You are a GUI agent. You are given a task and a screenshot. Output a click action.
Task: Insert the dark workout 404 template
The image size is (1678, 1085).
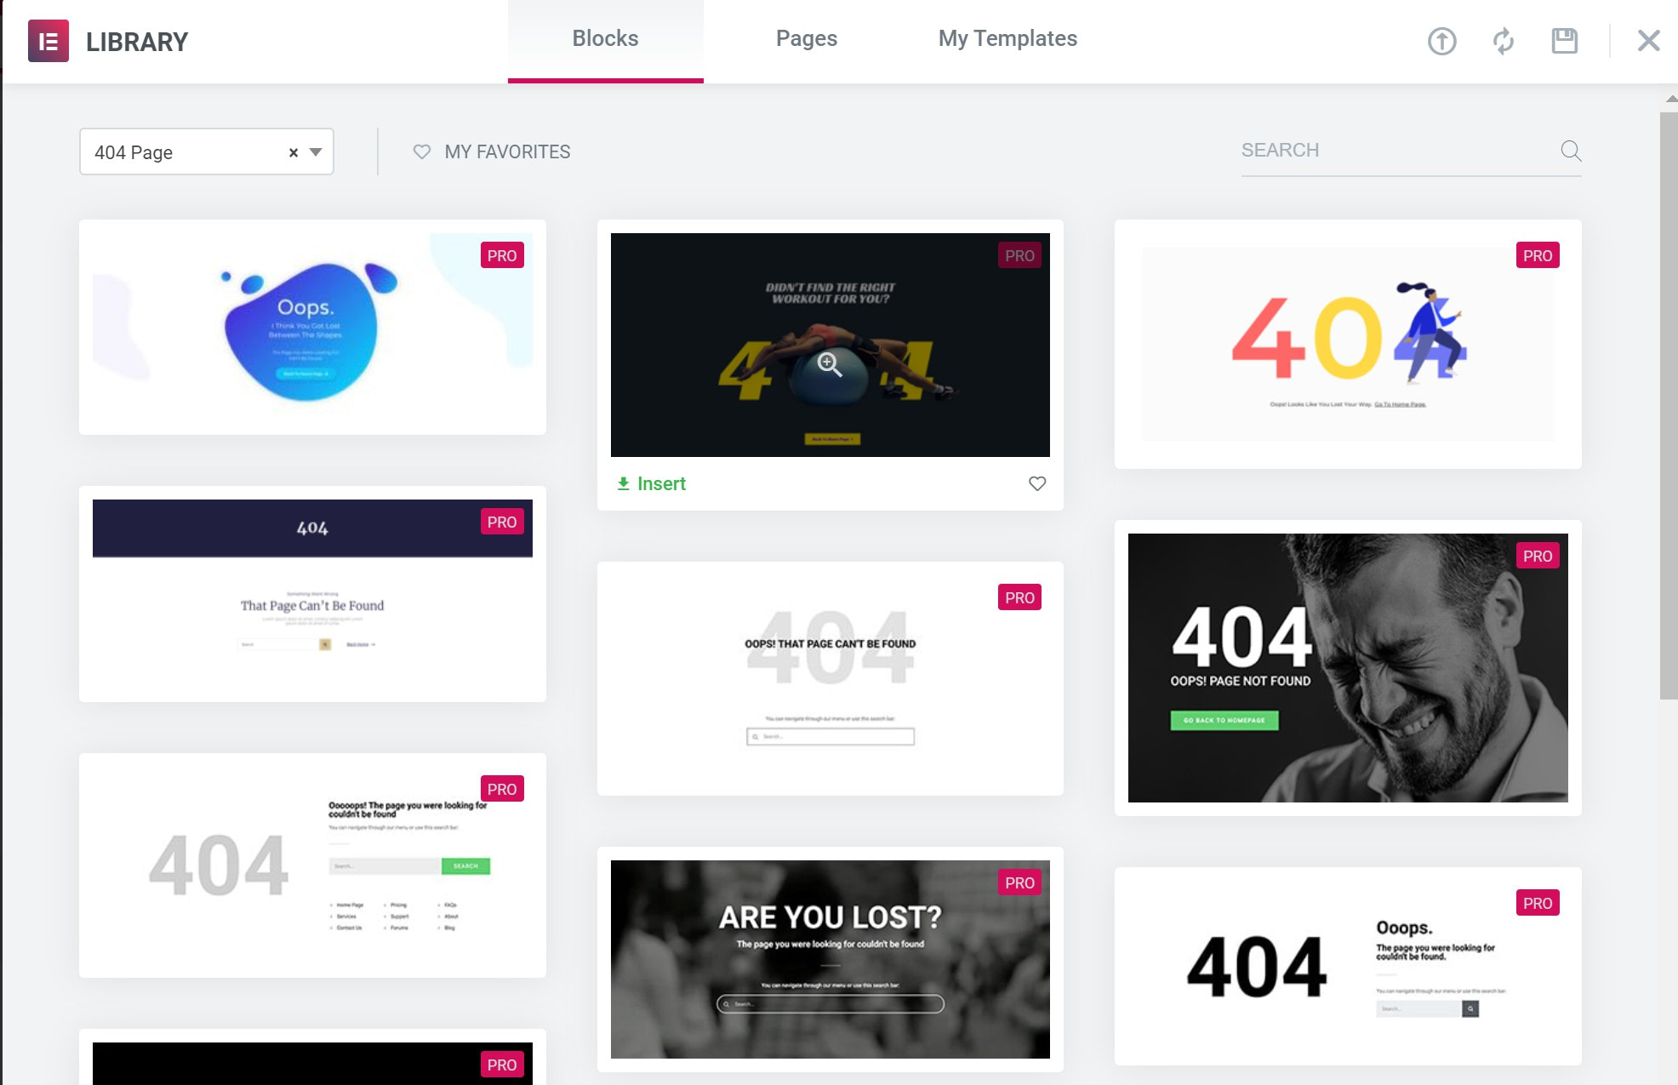tap(651, 483)
